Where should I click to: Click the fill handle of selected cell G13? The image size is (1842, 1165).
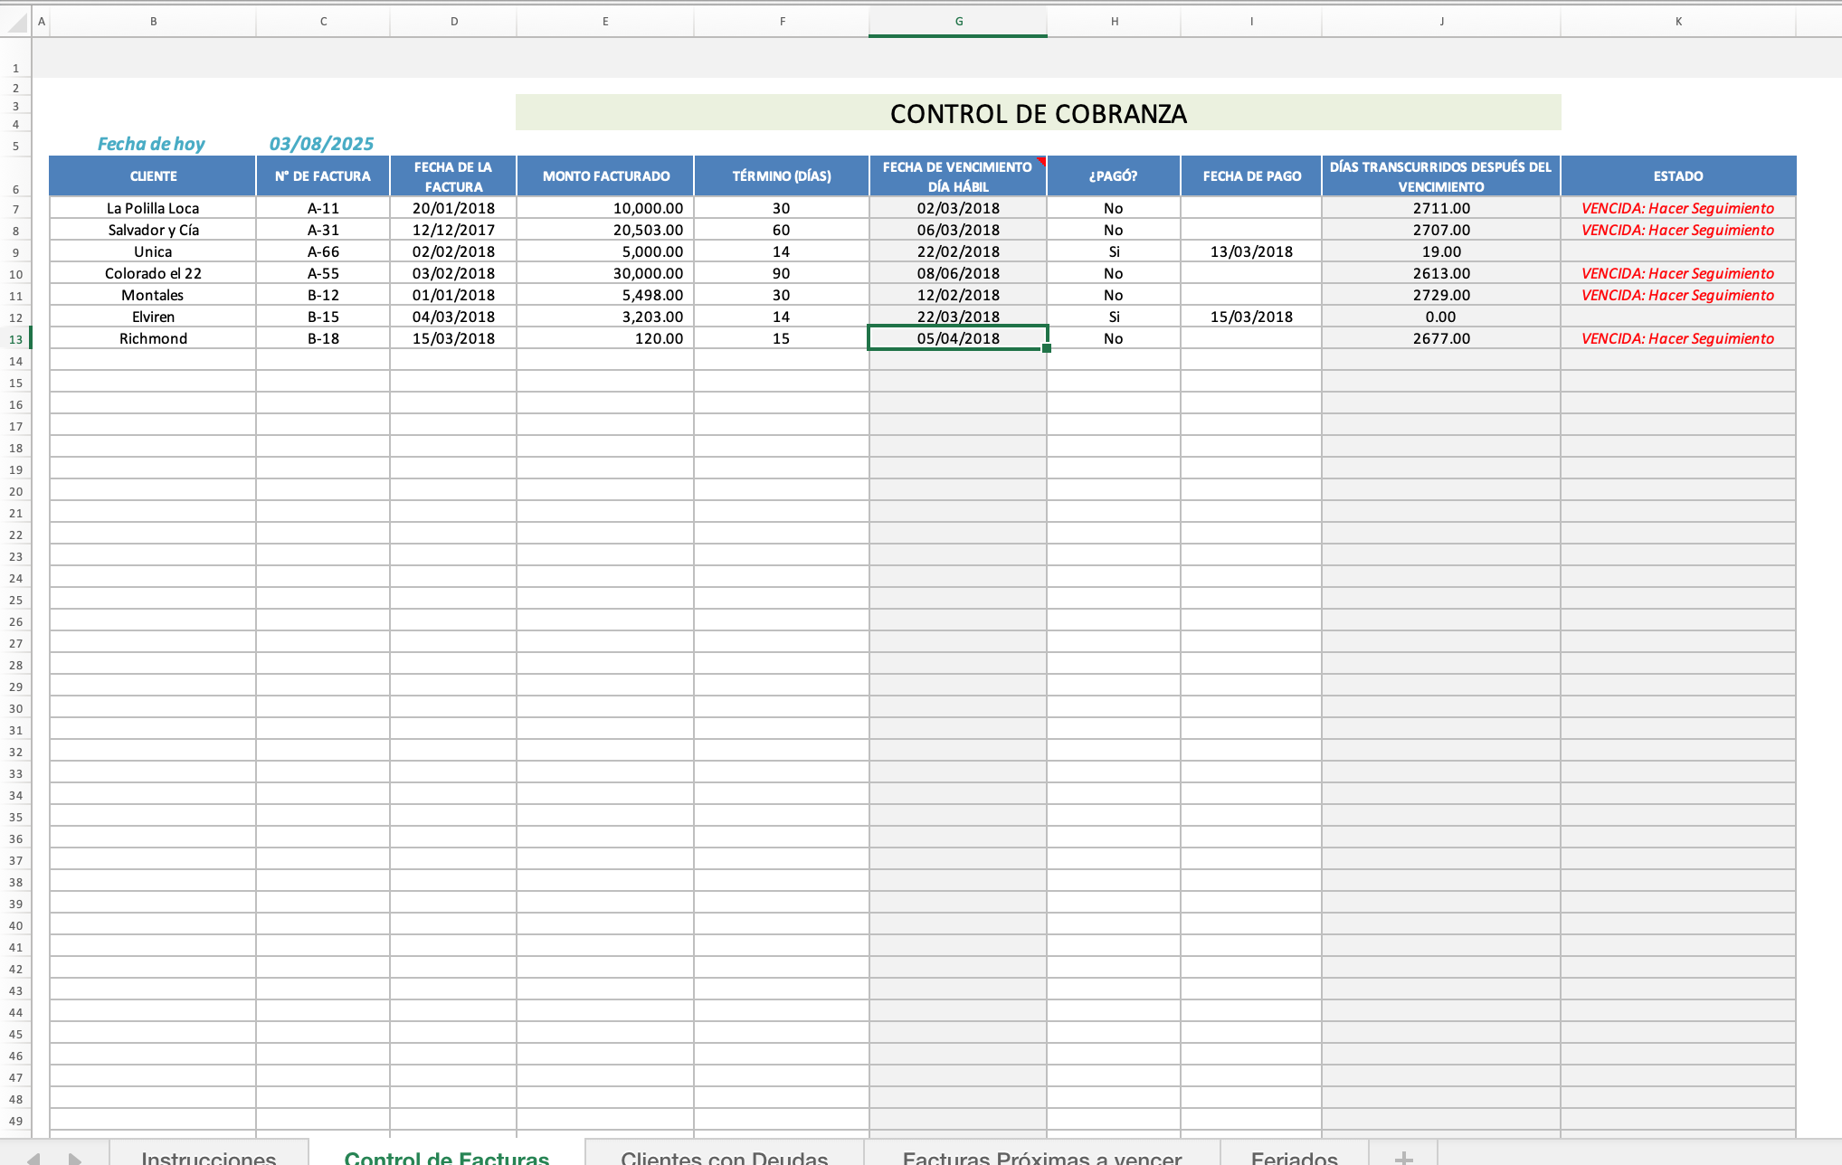pos(1047,348)
